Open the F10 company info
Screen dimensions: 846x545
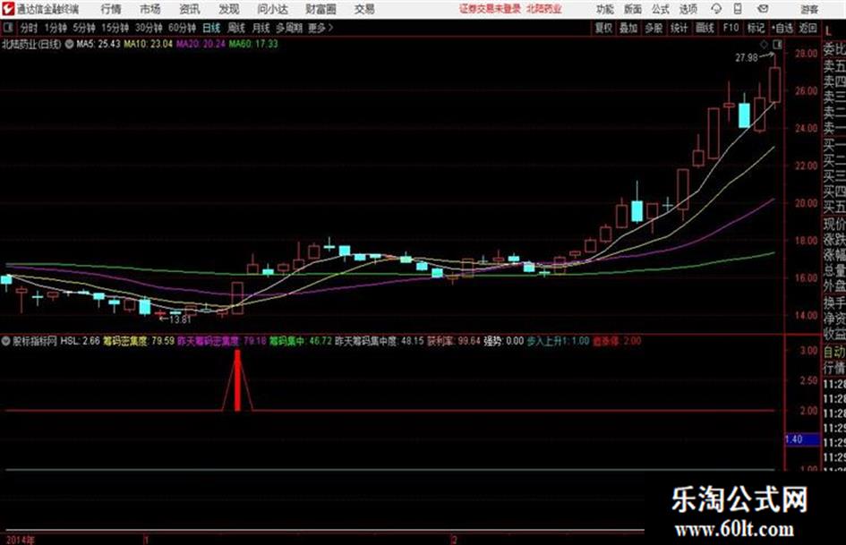tap(731, 28)
